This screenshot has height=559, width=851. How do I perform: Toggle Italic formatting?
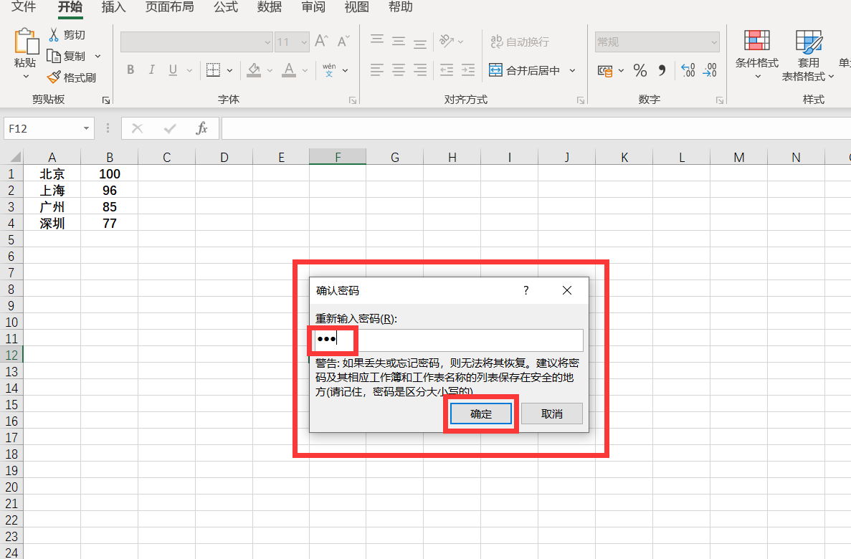coord(151,70)
